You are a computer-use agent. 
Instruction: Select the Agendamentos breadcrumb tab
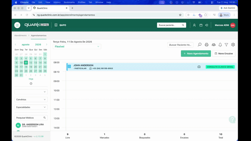(x=39, y=35)
